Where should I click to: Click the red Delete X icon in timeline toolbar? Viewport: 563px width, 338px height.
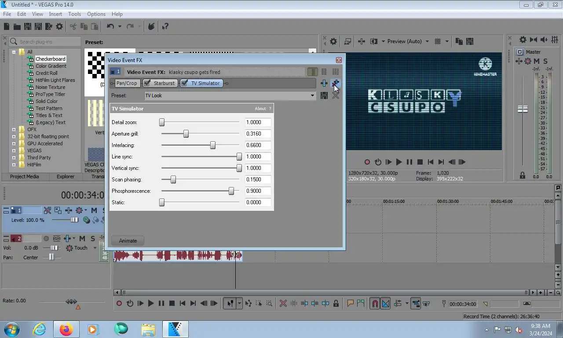click(x=283, y=303)
